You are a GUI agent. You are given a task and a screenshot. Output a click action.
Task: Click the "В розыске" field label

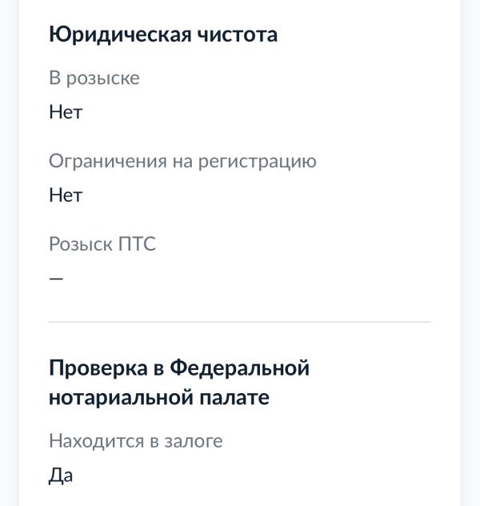click(94, 78)
